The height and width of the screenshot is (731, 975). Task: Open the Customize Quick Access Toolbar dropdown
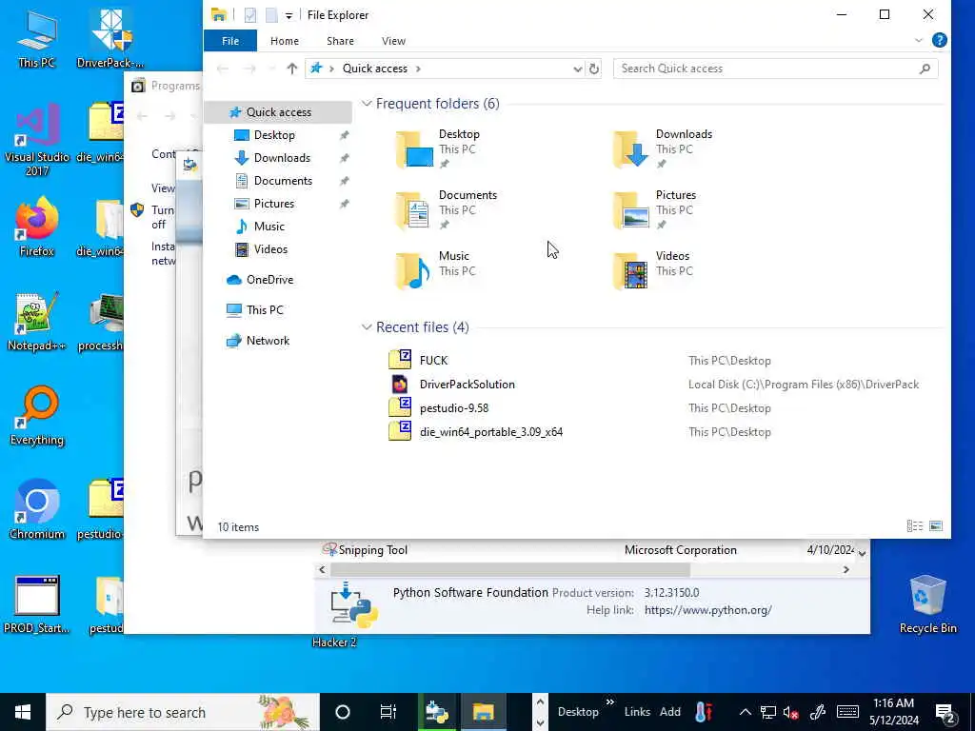tap(289, 15)
